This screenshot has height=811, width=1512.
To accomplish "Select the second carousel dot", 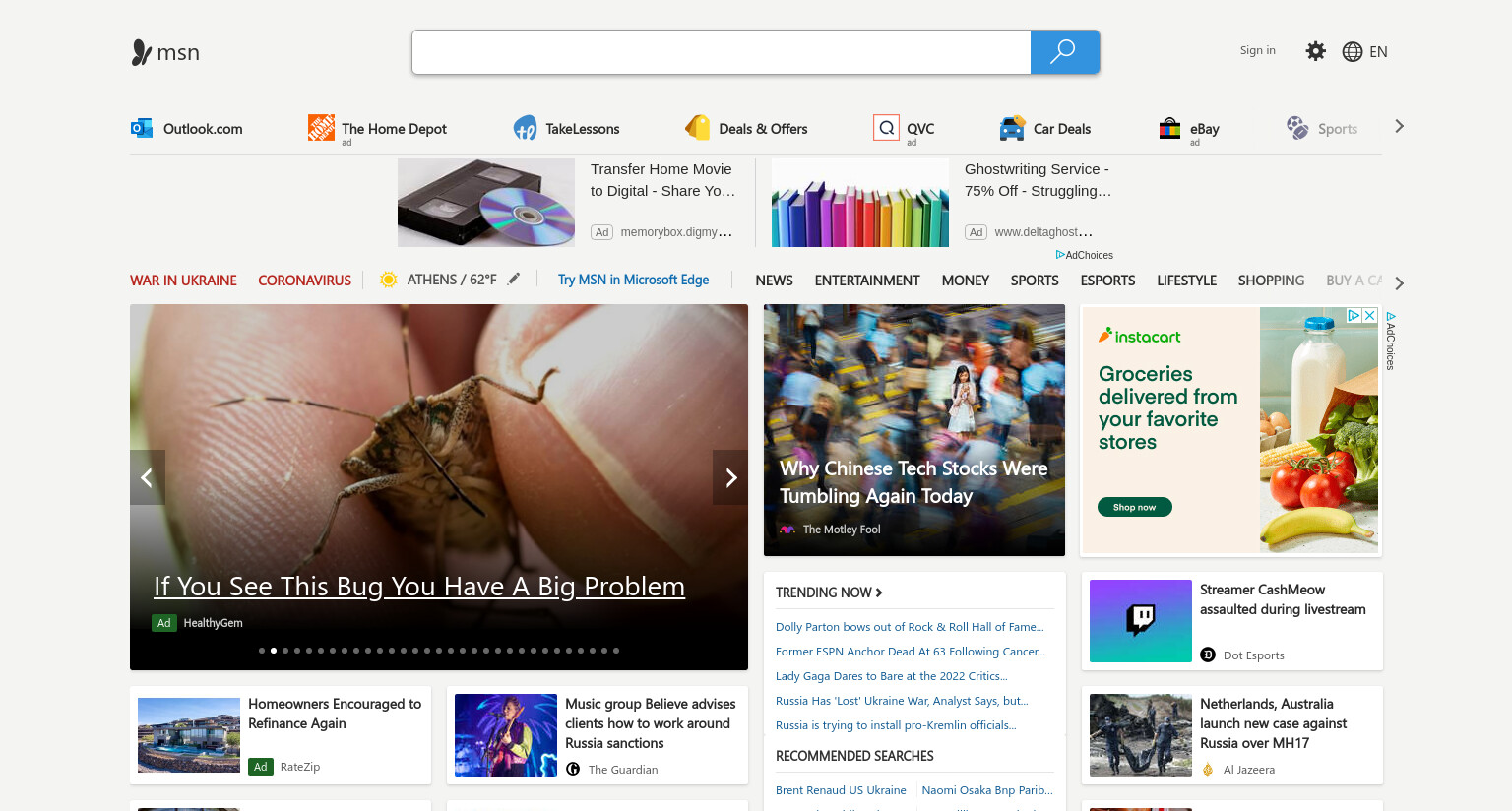I will tap(274, 651).
